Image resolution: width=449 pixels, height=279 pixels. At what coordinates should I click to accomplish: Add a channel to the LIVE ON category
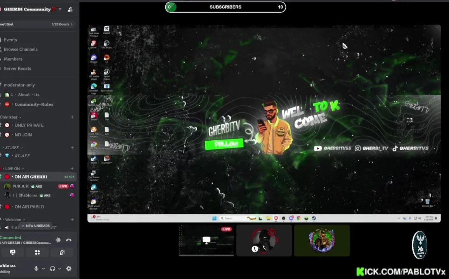(72, 169)
